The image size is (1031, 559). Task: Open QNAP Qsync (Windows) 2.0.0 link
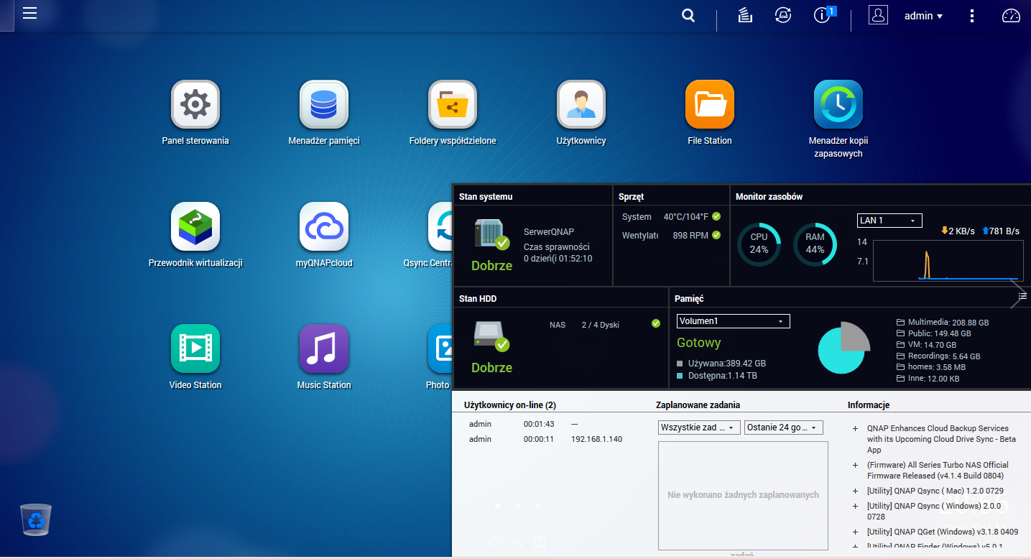[x=934, y=512]
